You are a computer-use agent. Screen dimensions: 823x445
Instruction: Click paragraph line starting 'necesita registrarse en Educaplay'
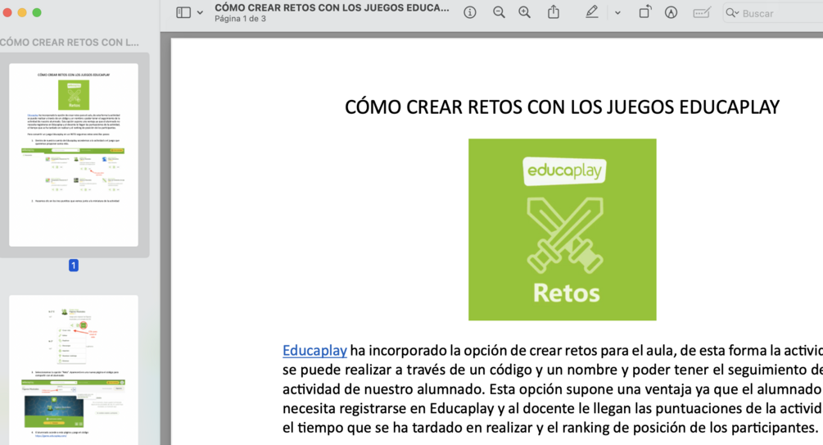pos(553,409)
